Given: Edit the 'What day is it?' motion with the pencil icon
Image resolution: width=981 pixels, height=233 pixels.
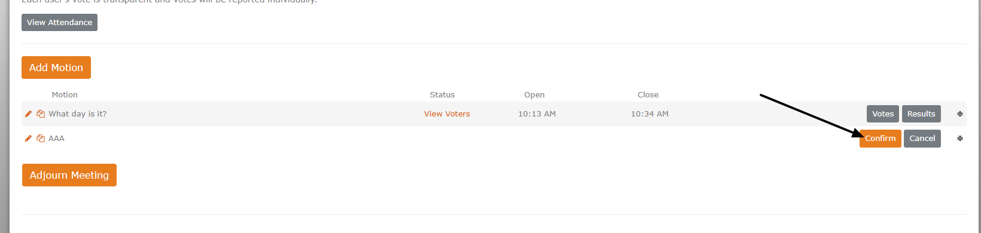Looking at the screenshot, I should point(28,114).
